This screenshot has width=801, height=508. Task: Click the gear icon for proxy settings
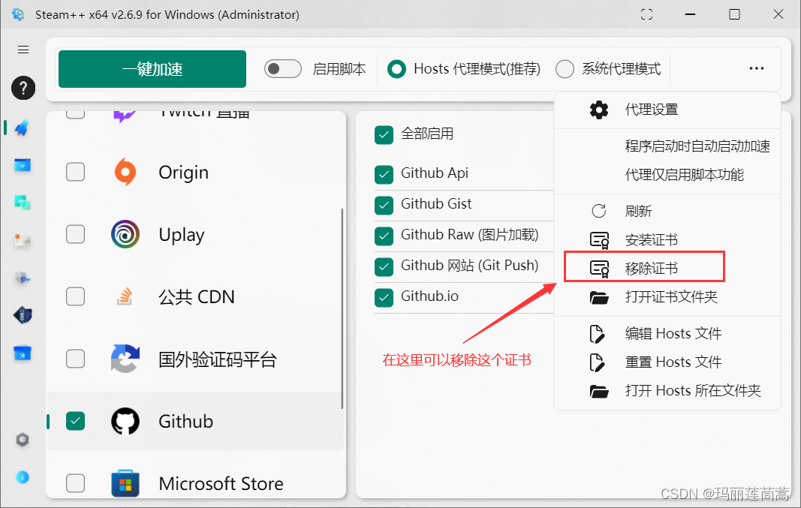point(599,110)
